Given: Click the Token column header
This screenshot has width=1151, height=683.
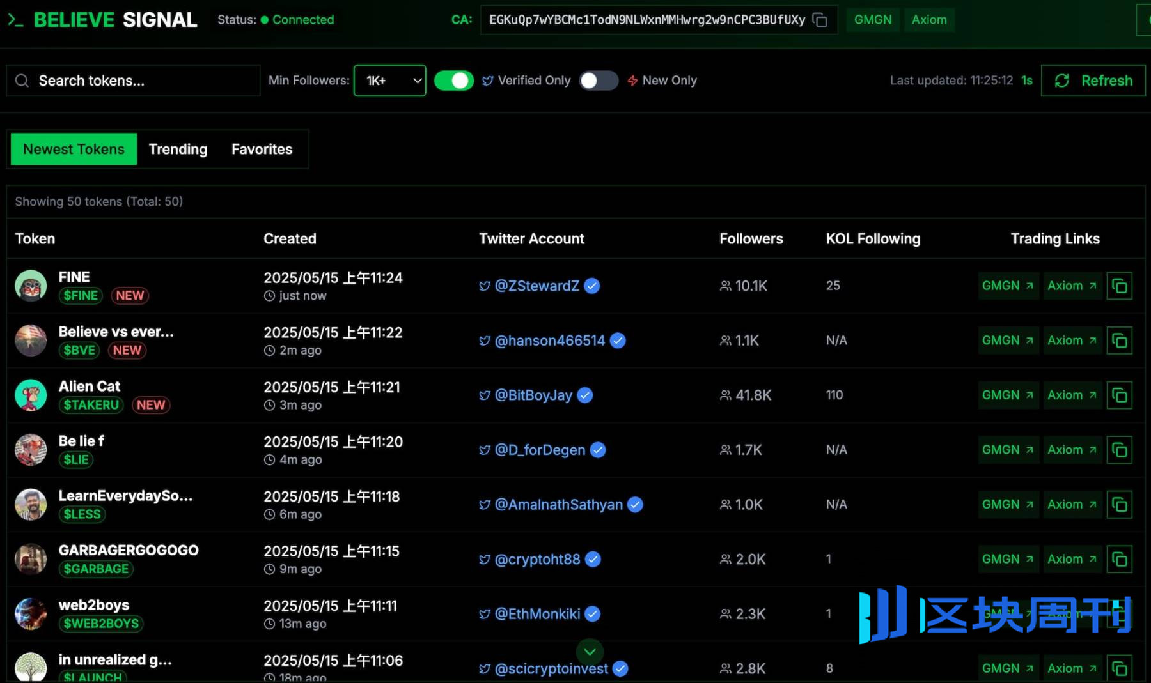Looking at the screenshot, I should 35,238.
